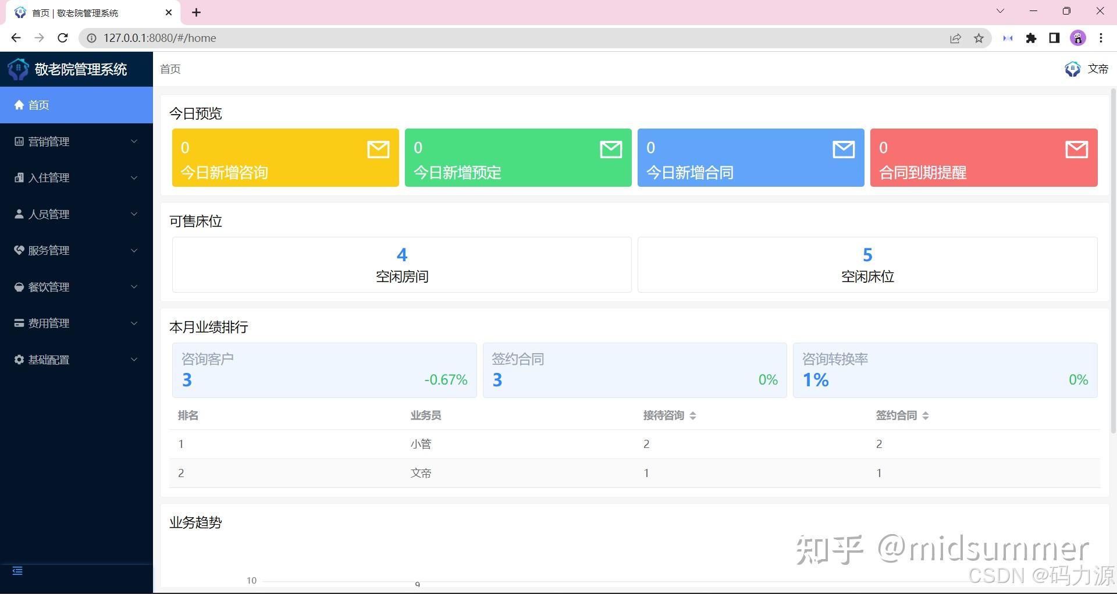
Task: Expand the 营销管理 submenu chevron
Action: [134, 141]
